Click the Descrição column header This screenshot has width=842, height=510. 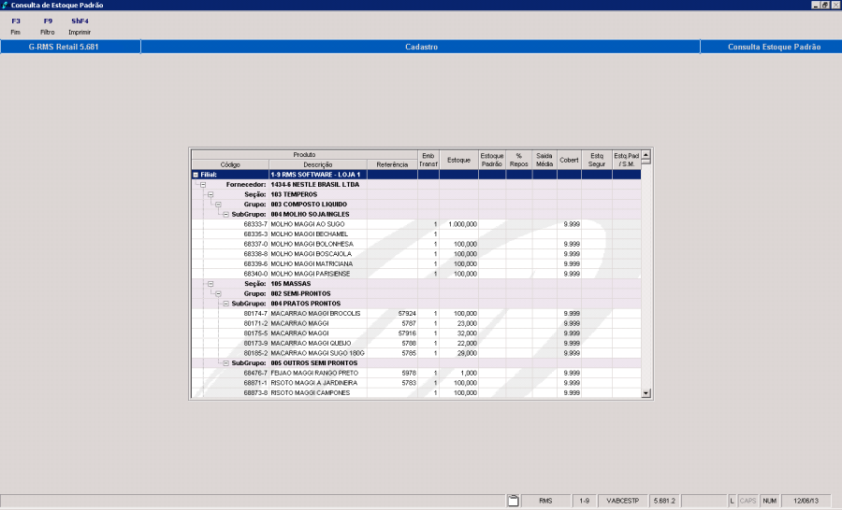(x=318, y=164)
